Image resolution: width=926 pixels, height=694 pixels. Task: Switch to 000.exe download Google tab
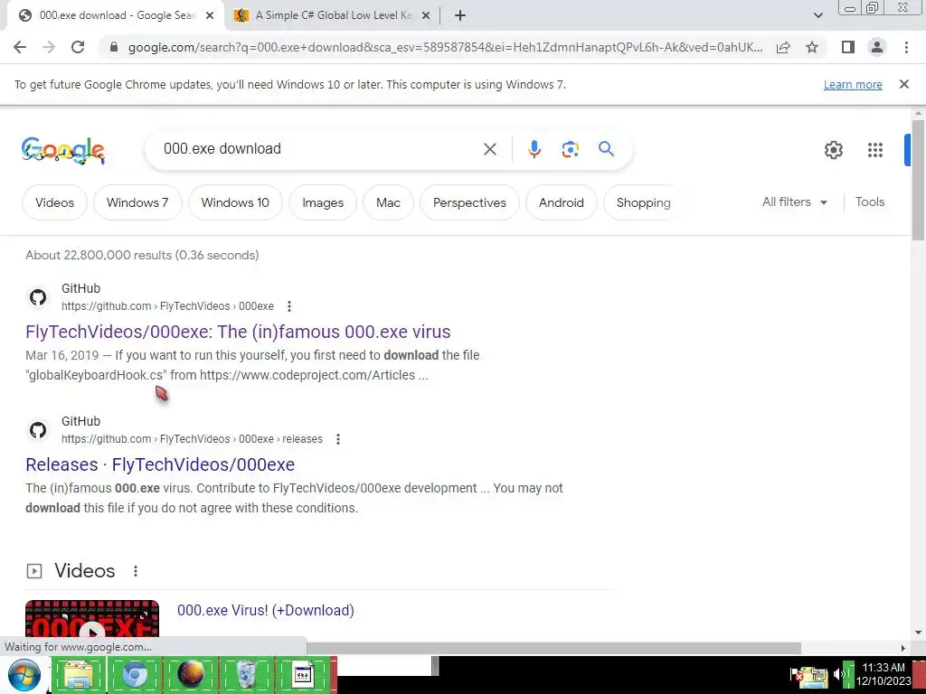(x=115, y=15)
